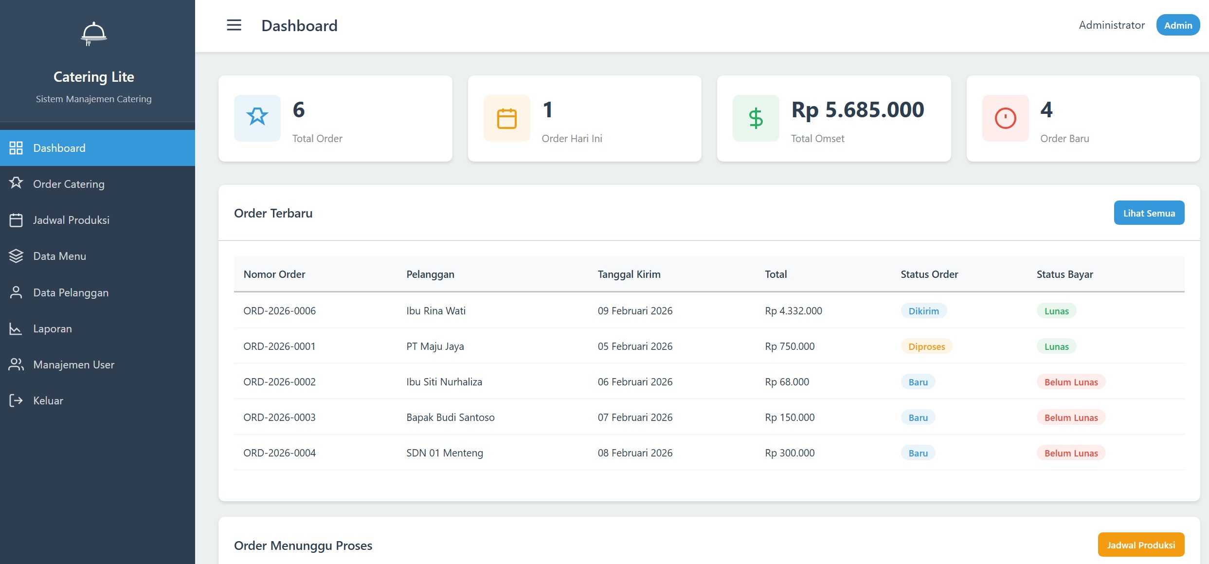This screenshot has height=564, width=1209.
Task: Click Belum Lunas badge for ORD-2026-0002
Action: pos(1071,382)
